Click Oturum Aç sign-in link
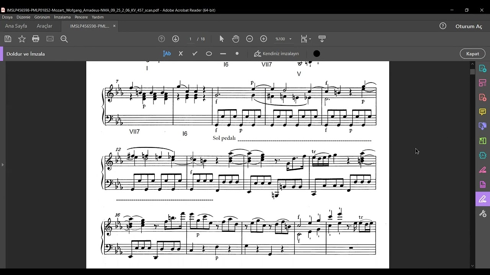 tap(469, 26)
